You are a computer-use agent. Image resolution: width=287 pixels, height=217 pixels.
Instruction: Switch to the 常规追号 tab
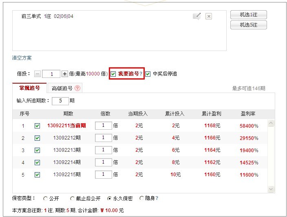click(x=29, y=88)
